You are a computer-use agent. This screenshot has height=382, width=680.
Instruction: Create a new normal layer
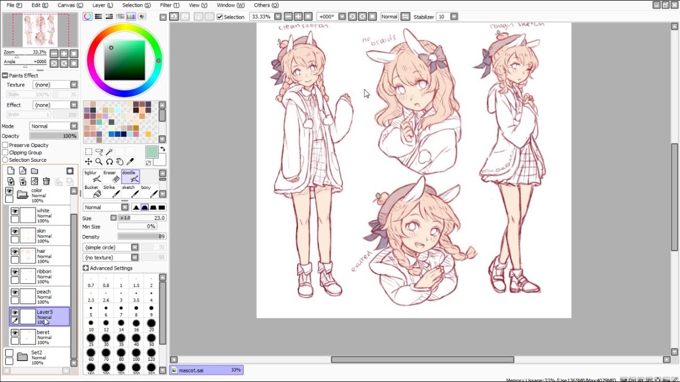coord(11,171)
